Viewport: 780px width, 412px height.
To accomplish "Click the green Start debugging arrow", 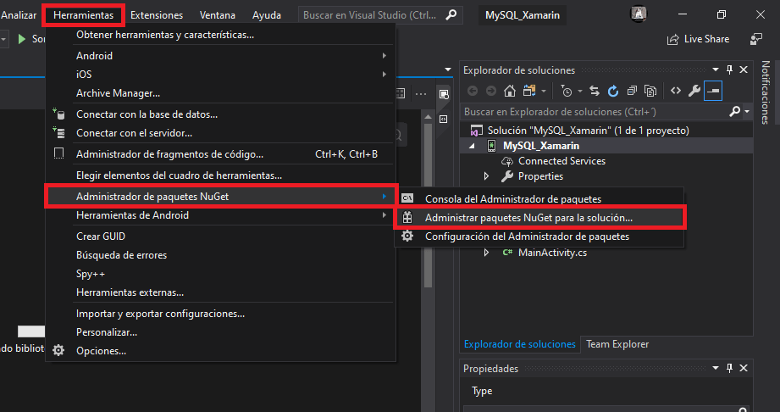I will click(21, 38).
